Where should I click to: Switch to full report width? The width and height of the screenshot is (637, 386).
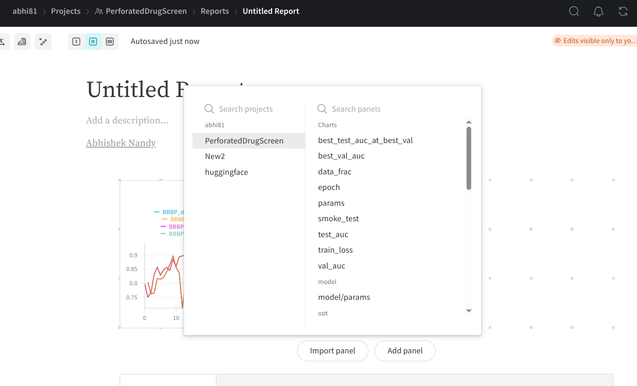[x=110, y=41]
